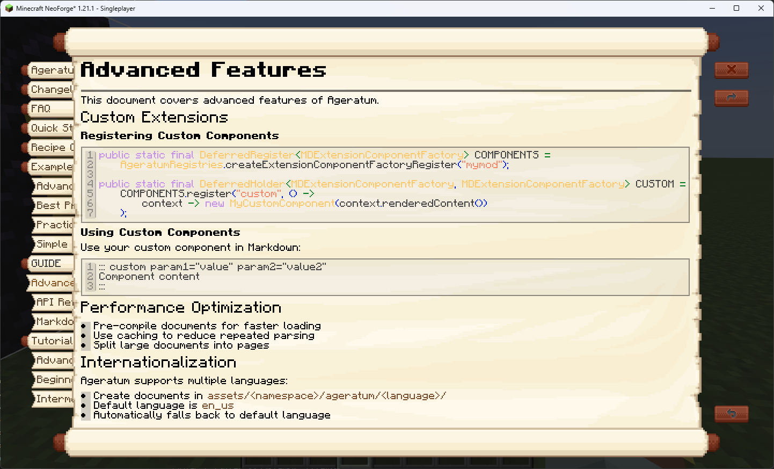Select the Tutorial sidebar tab

pos(48,341)
